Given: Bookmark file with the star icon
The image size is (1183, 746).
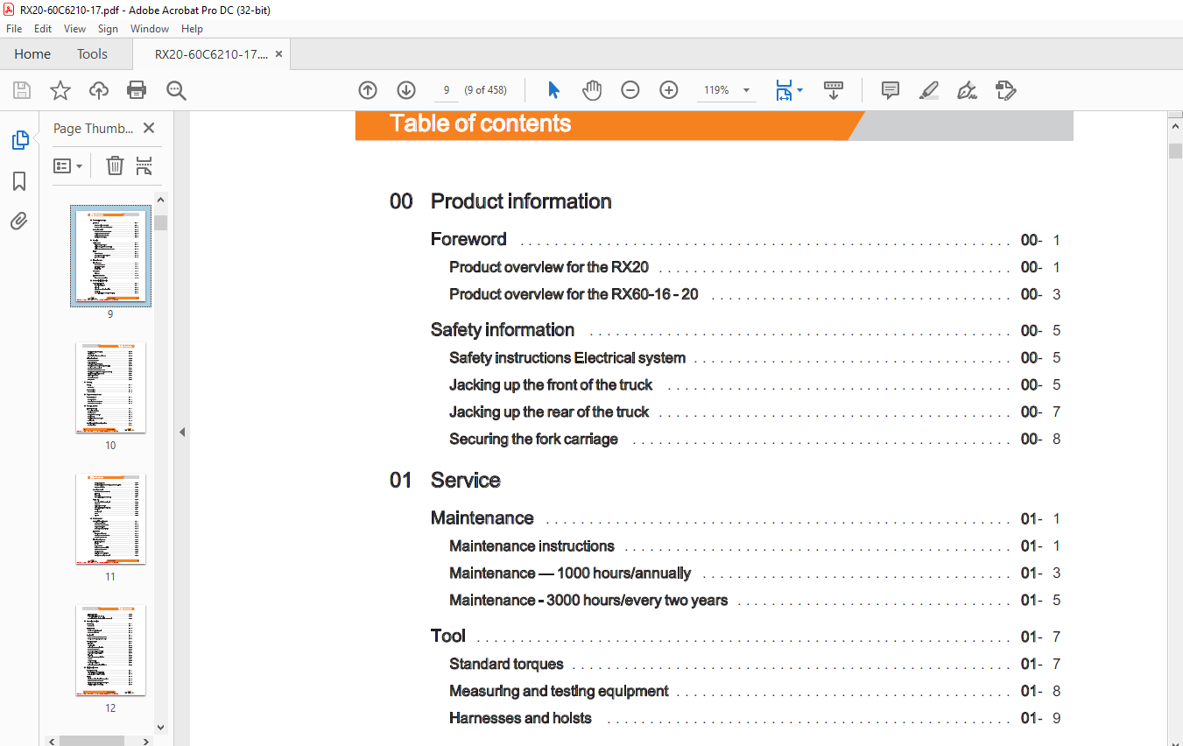Looking at the screenshot, I should click(60, 90).
